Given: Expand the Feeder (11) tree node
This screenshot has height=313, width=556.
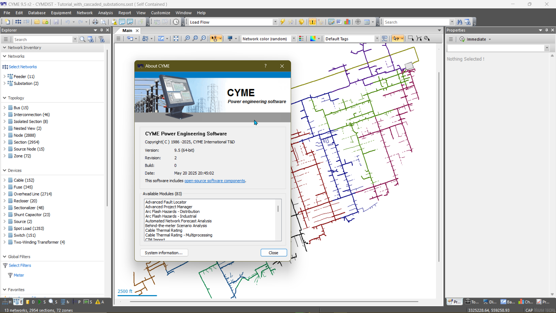Looking at the screenshot, I should click(4, 77).
